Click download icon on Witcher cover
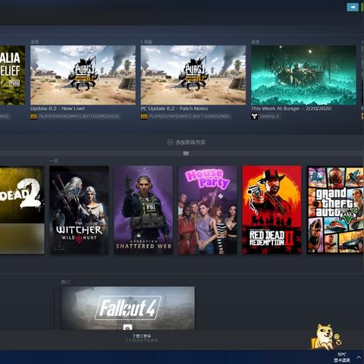364x364 pixels. click(58, 246)
